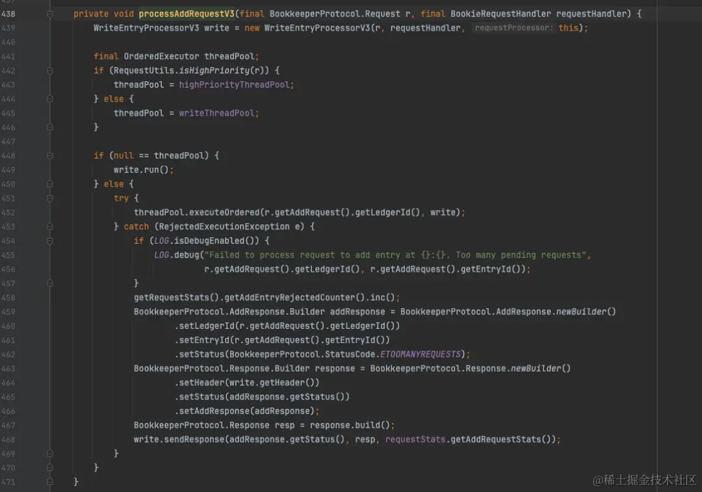
Task: Click the executeOrdered method call
Action: pyautogui.click(x=224, y=213)
